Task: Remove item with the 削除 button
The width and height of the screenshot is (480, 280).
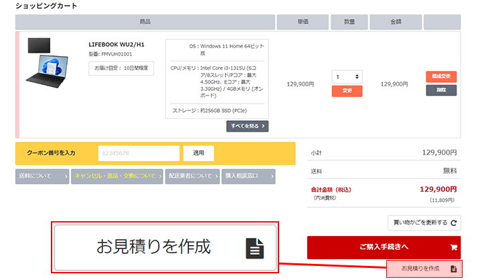Action: 441,90
